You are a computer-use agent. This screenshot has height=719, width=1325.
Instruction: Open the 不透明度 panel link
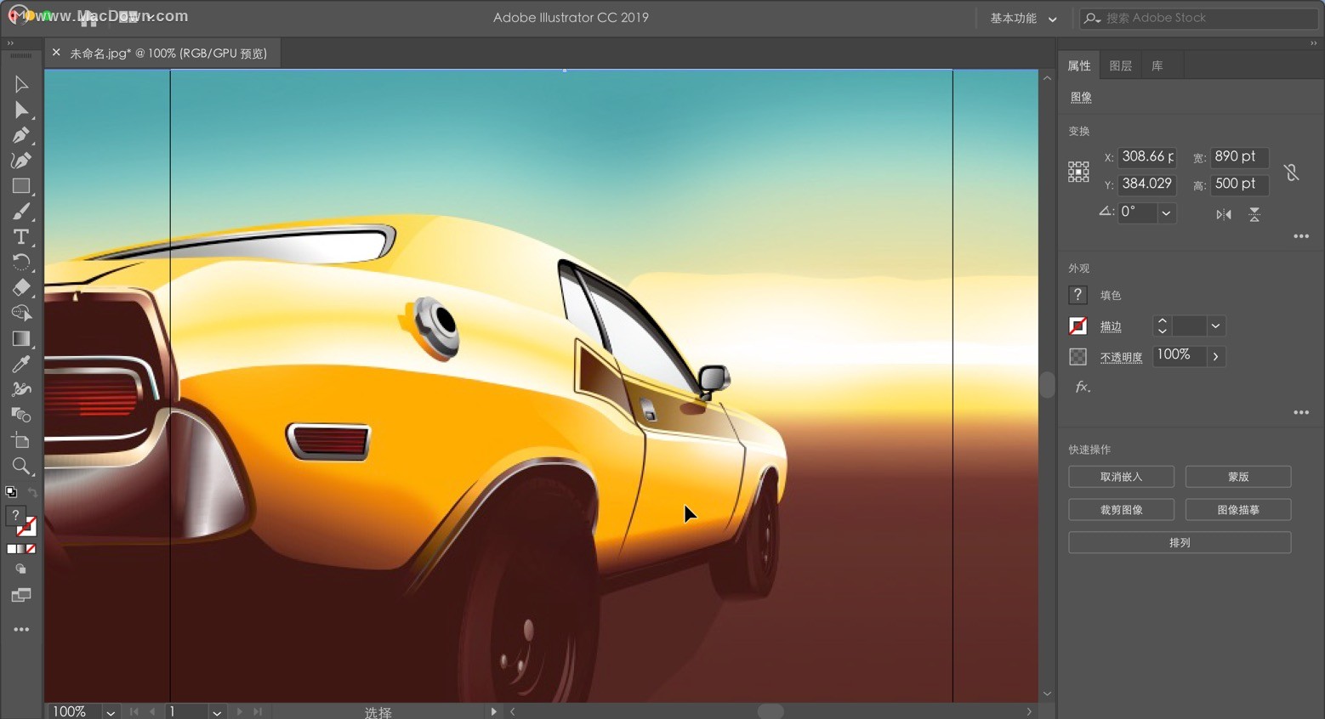tap(1121, 357)
